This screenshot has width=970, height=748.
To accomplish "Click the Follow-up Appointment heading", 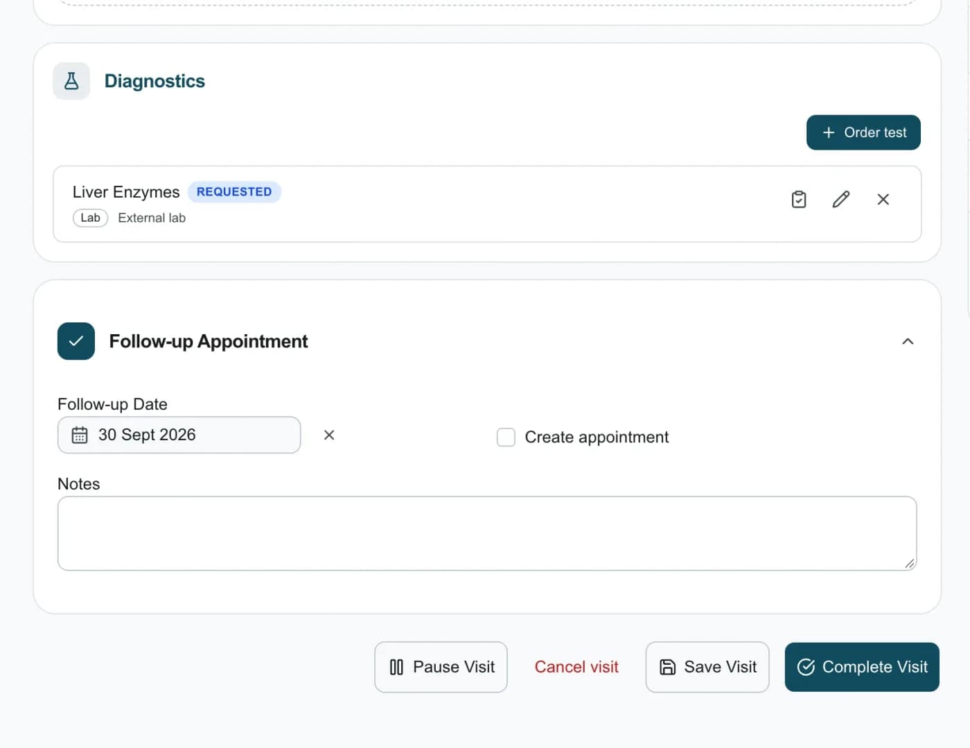I will pyautogui.click(x=209, y=341).
